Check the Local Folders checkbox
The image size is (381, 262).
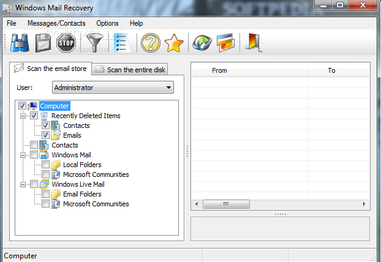coord(45,165)
